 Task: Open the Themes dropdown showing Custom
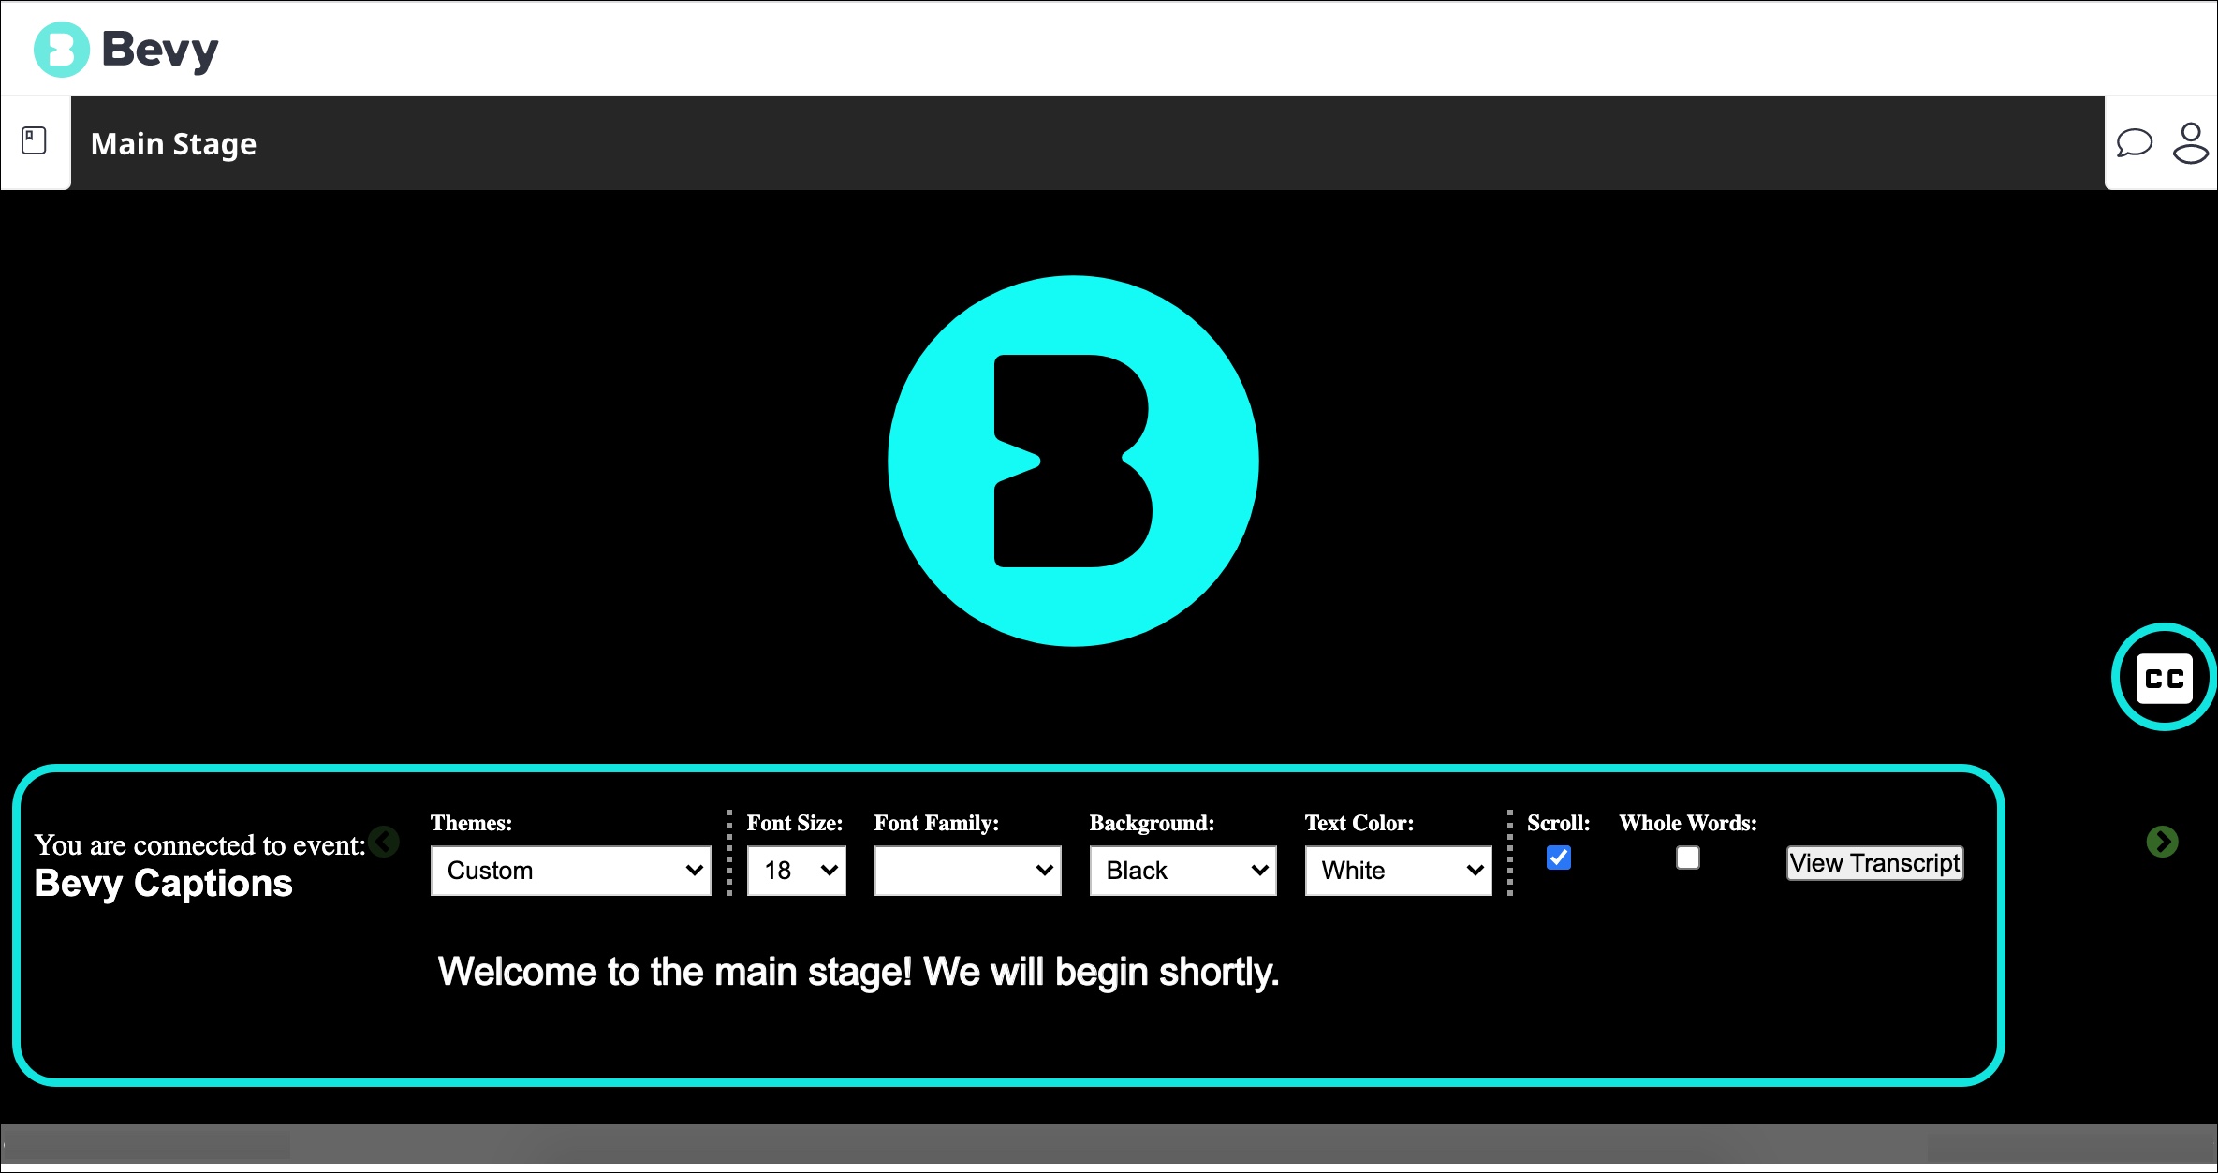pyautogui.click(x=570, y=871)
